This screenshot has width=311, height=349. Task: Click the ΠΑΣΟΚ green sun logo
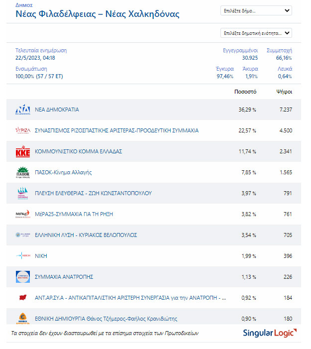click(23, 172)
